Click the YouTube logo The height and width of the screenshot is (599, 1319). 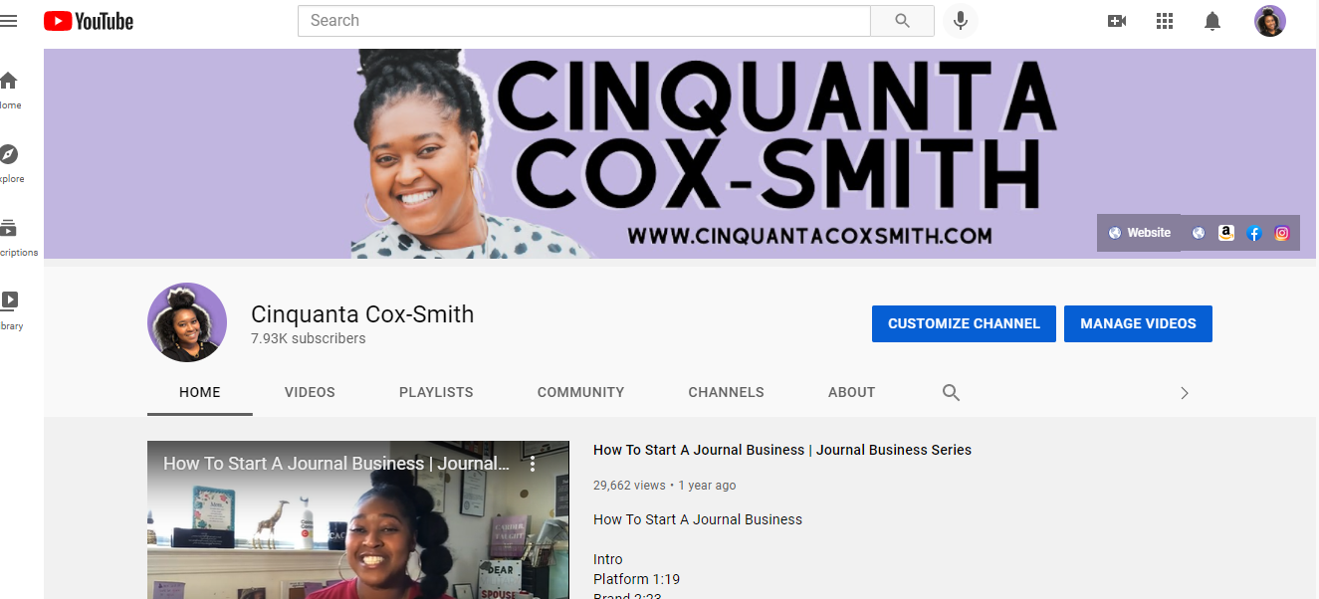pos(89,21)
